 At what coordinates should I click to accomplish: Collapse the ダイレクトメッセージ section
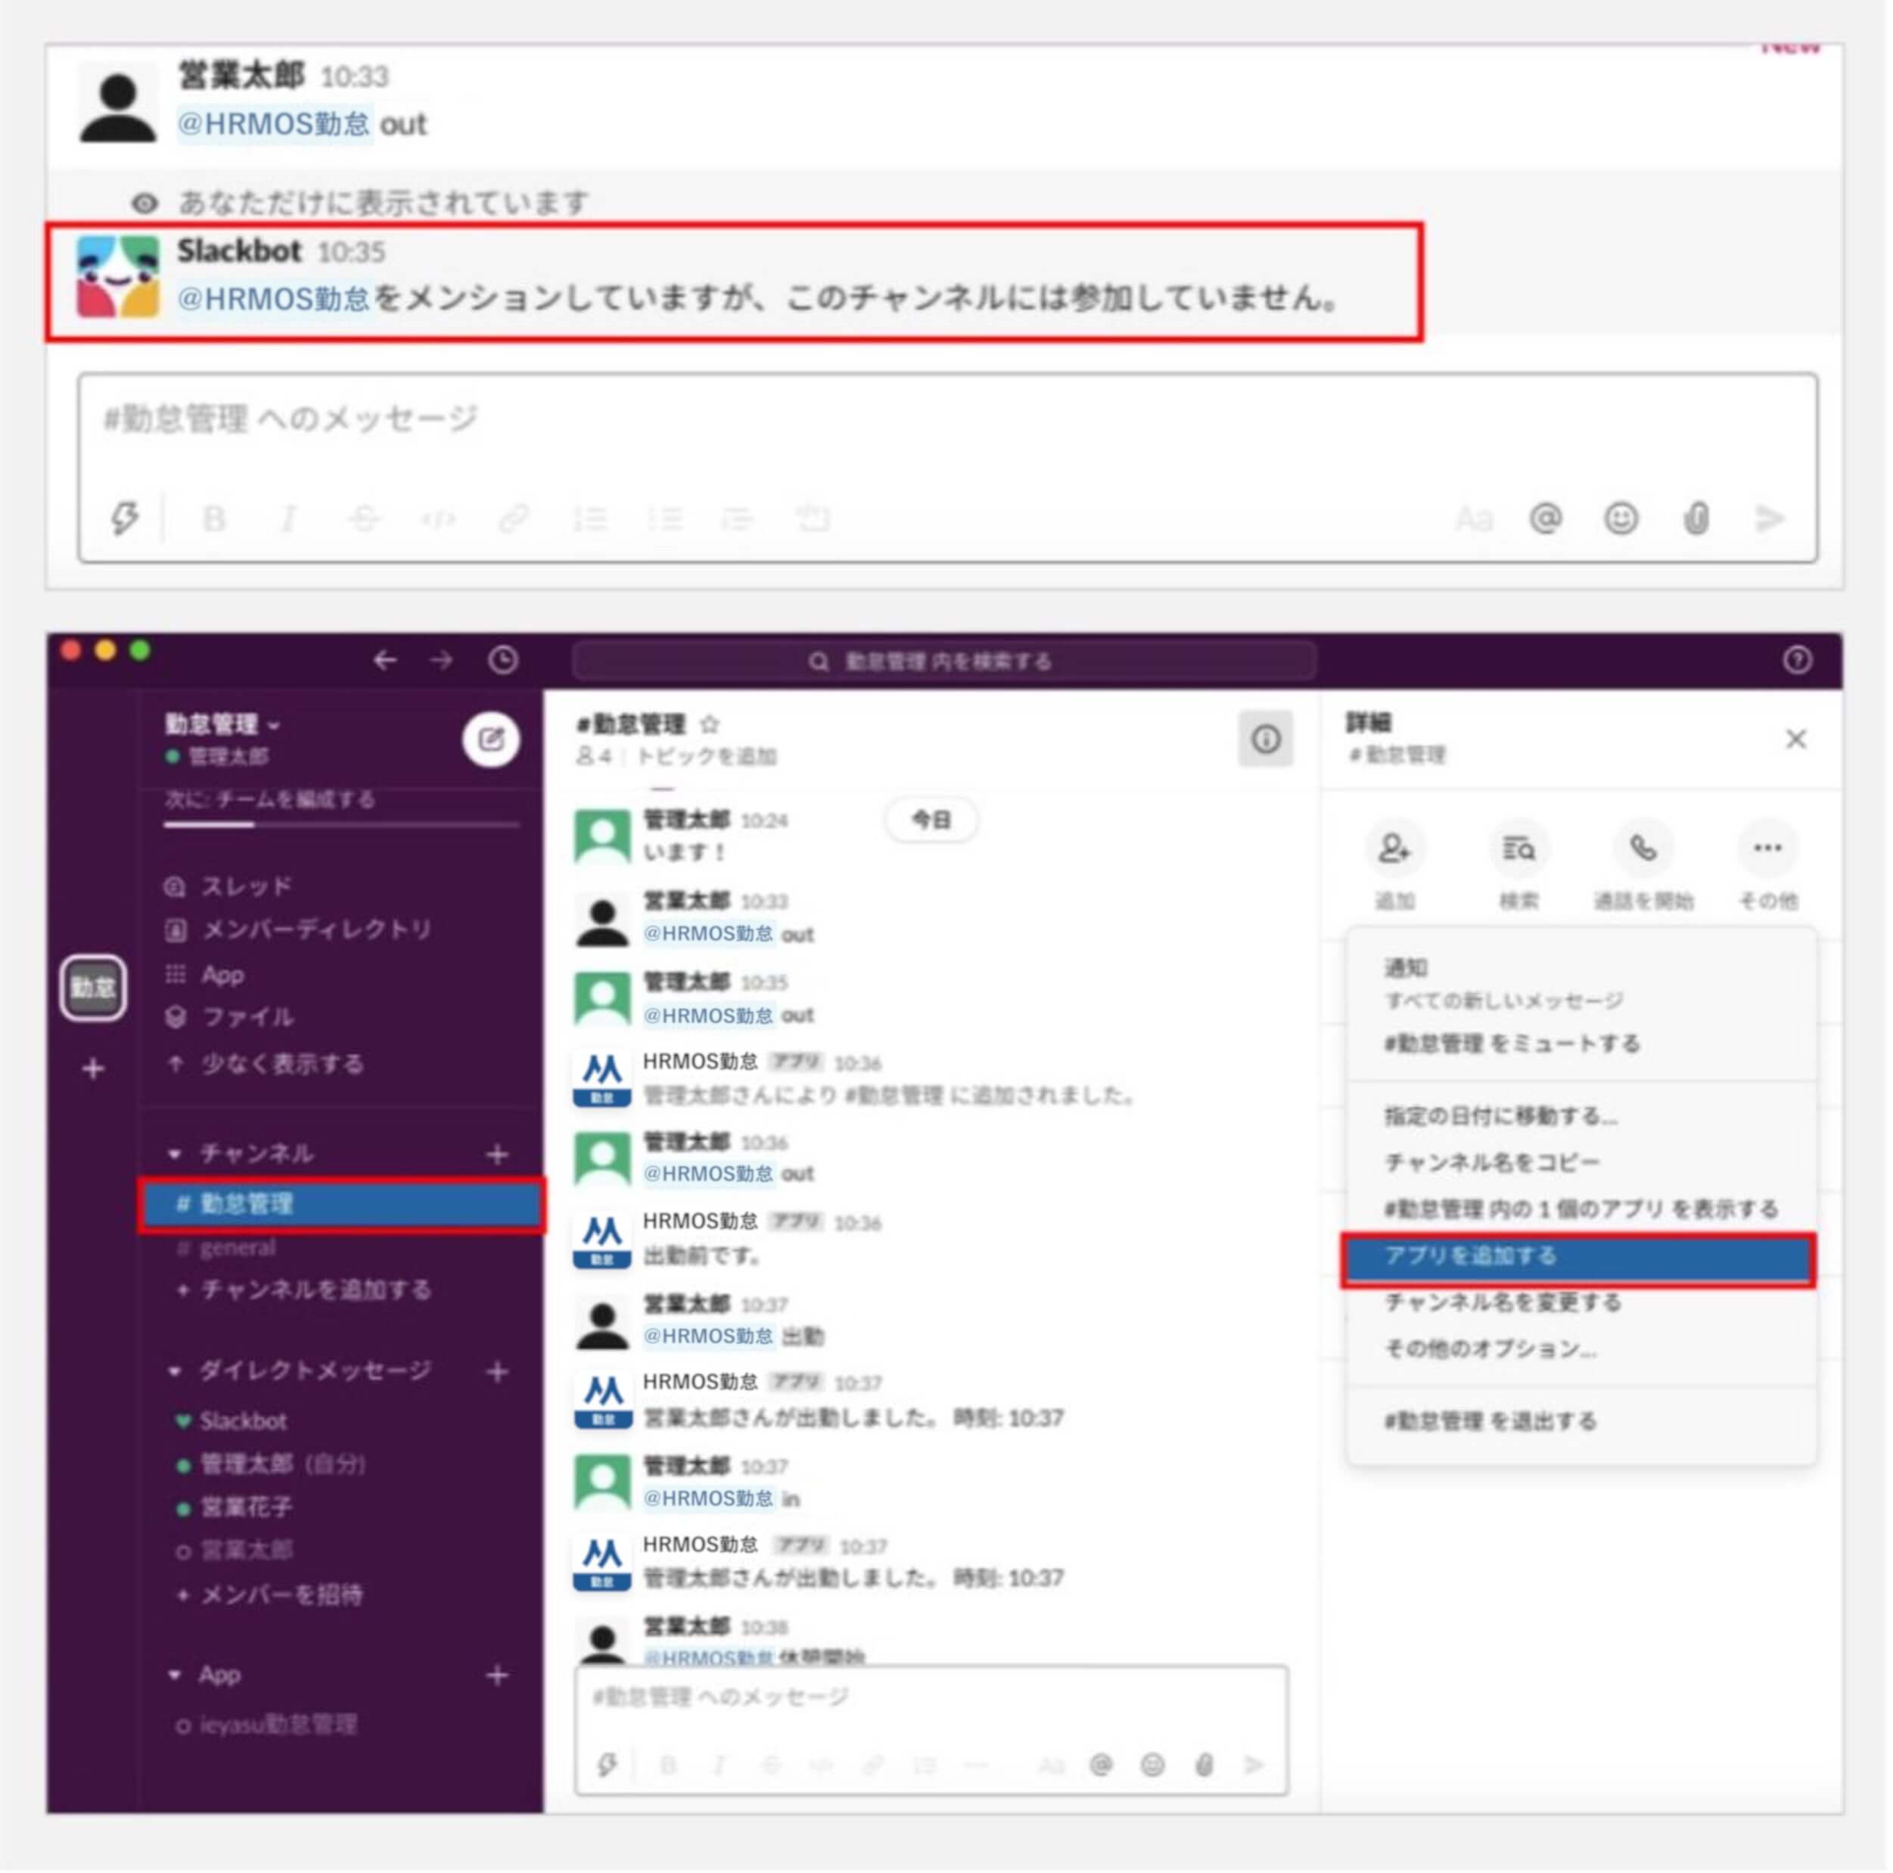pyautogui.click(x=176, y=1371)
